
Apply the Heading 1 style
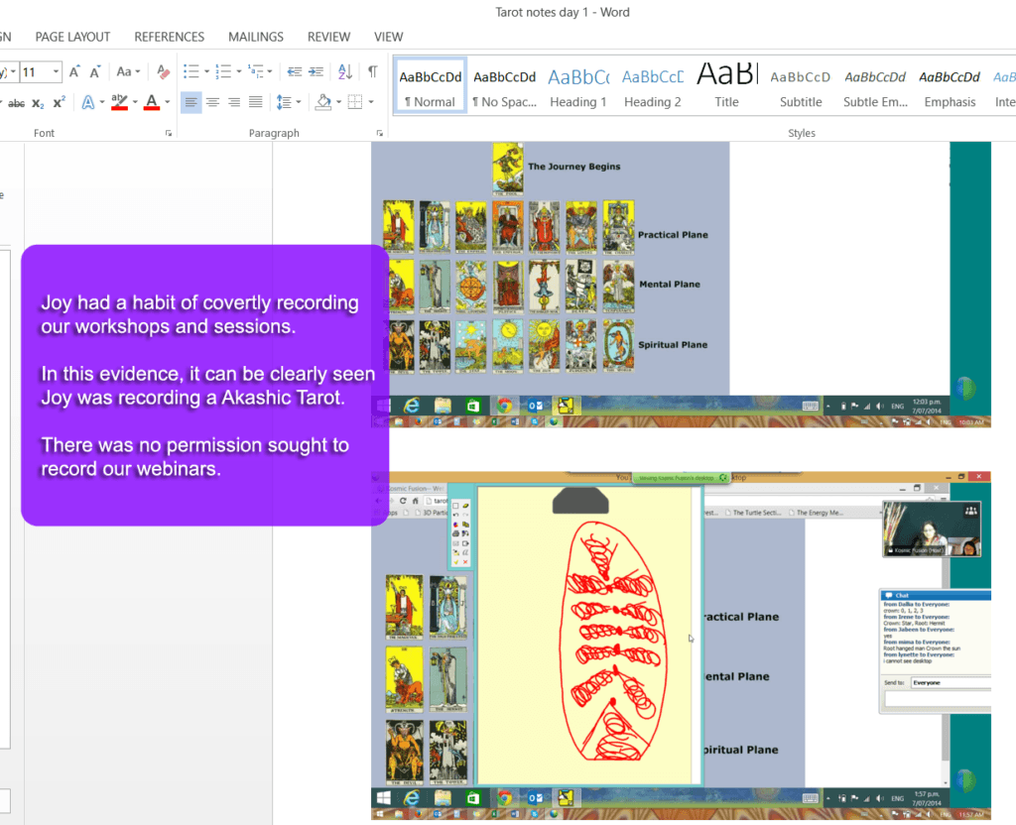coord(578,87)
